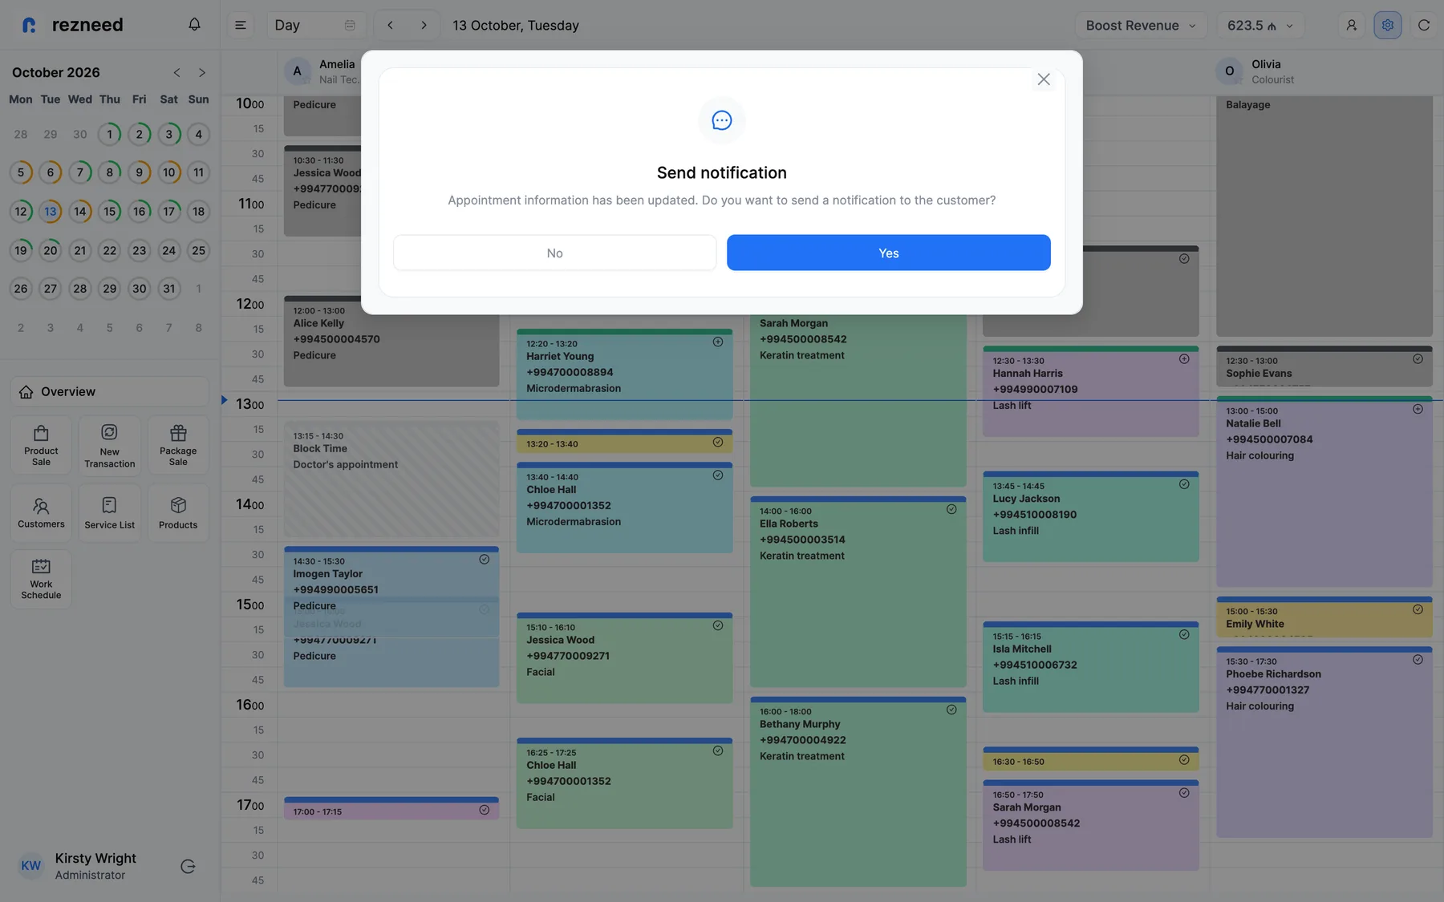1444x902 pixels.
Task: Open Natalie Bell Hair colouring appointment
Action: [1324, 491]
